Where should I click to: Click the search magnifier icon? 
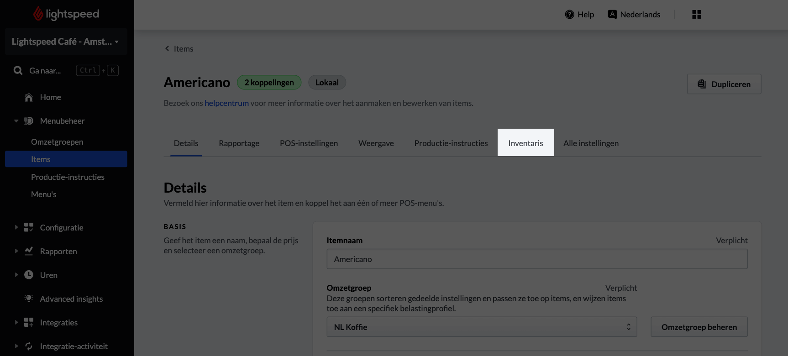(18, 70)
